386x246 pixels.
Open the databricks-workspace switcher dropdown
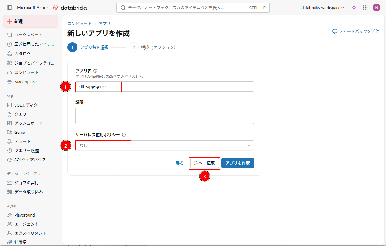tap(322, 8)
